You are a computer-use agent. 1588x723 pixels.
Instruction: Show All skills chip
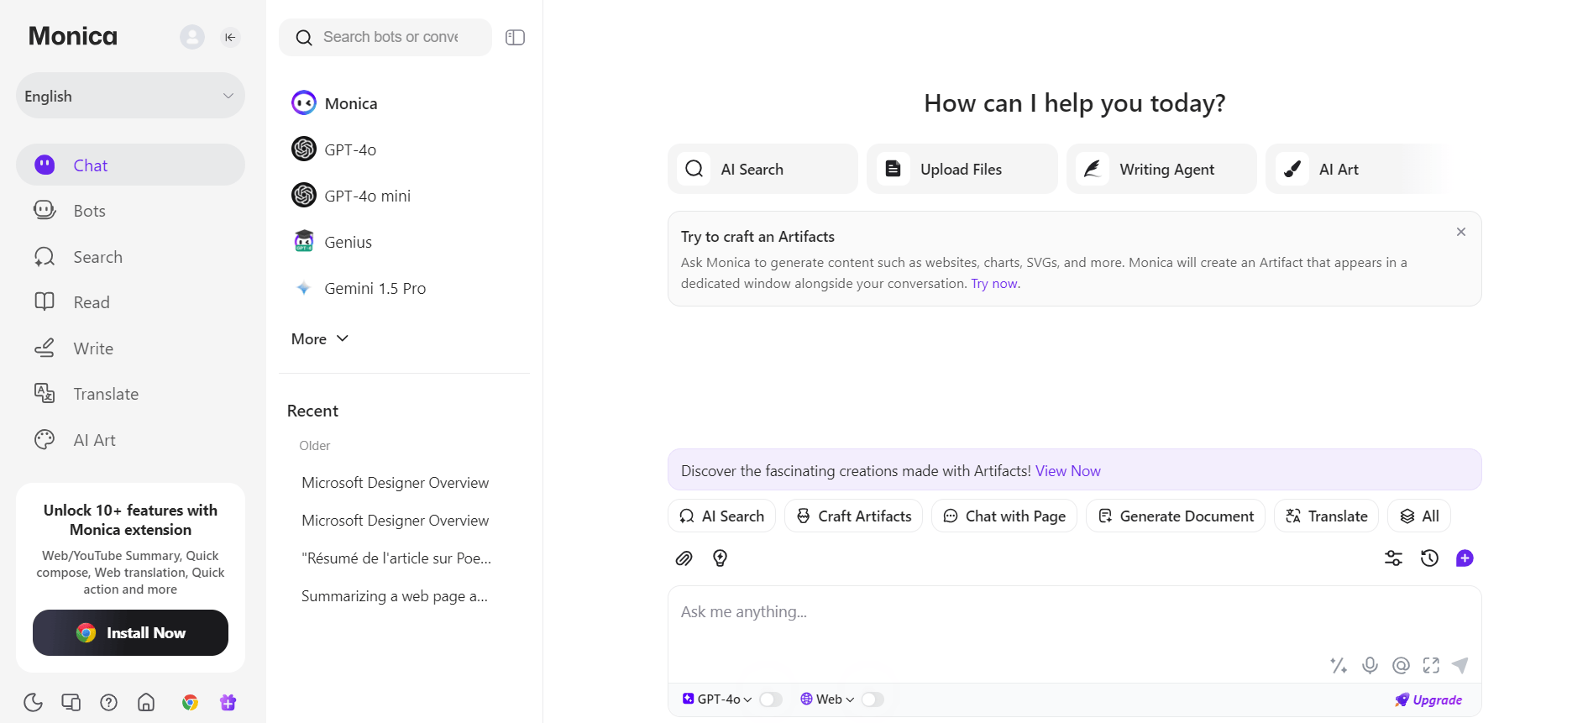(1419, 516)
